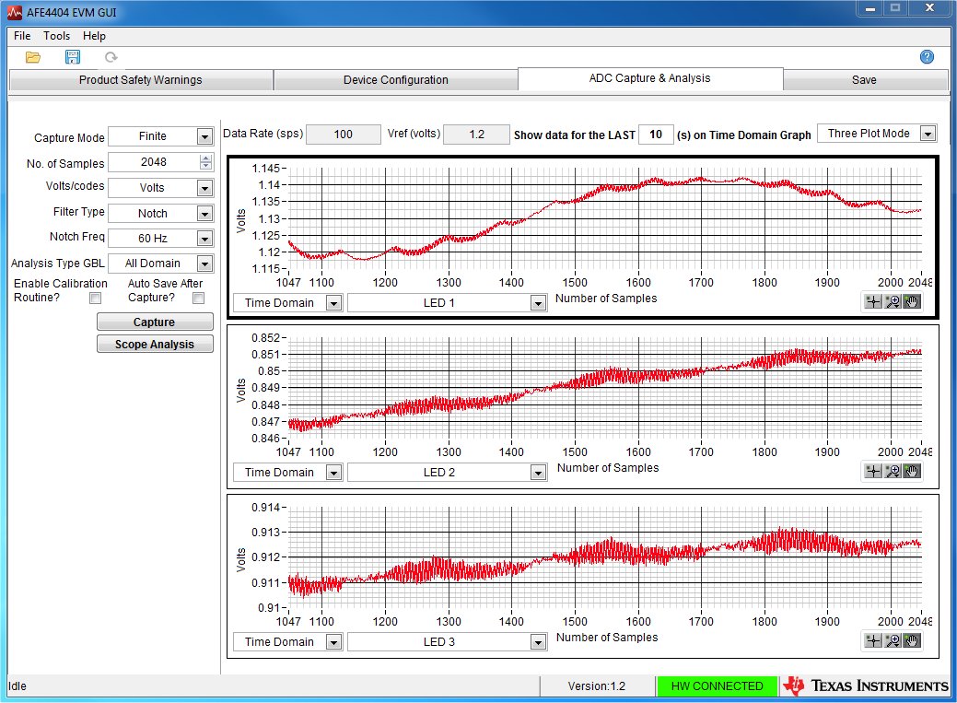Click the No. of Samples stepper arrows
Screen dimensions: 957x703
click(205, 162)
